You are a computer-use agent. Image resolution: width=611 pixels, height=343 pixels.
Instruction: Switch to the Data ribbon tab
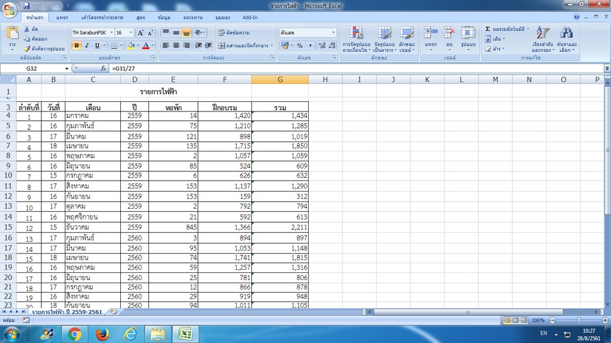click(164, 18)
